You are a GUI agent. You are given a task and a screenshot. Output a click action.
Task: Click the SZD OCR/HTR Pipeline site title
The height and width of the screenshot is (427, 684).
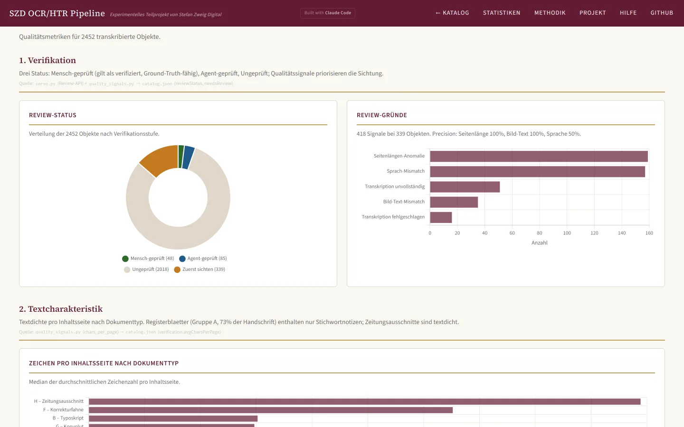pos(57,13)
